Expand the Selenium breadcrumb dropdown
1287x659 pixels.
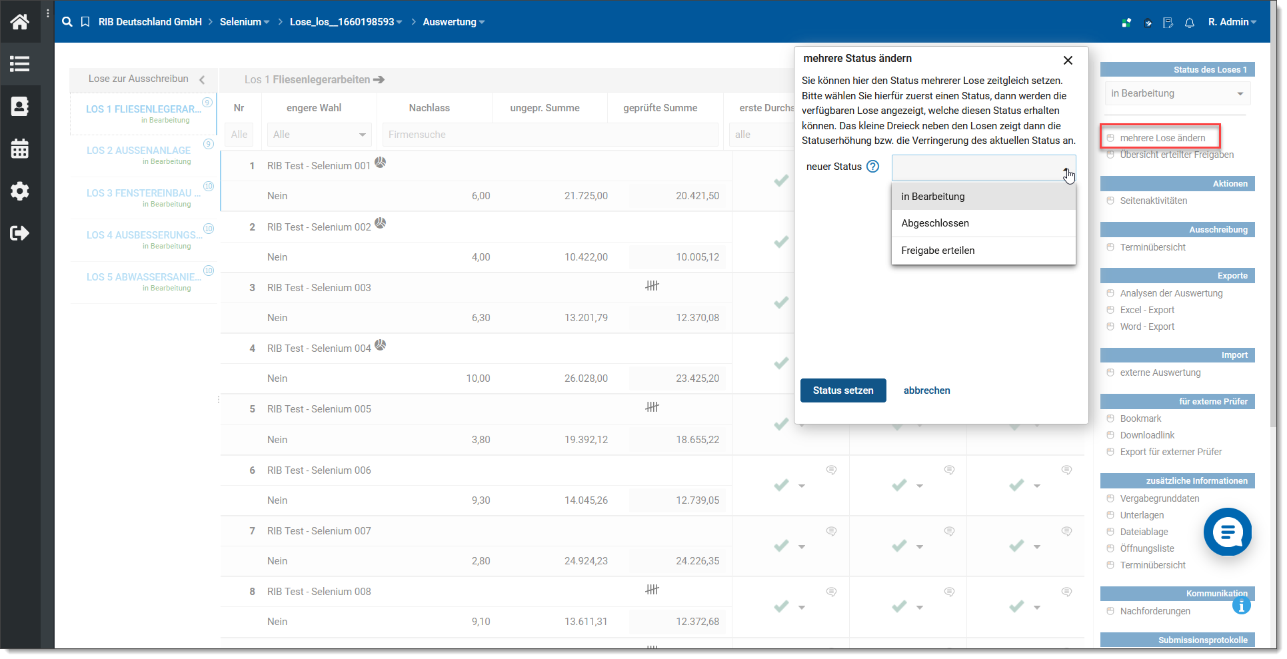point(266,22)
